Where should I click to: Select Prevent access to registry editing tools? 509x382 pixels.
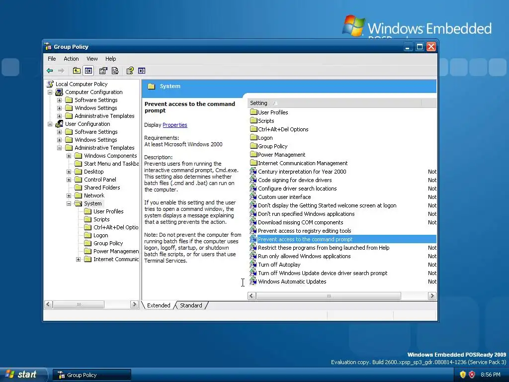pos(305,231)
